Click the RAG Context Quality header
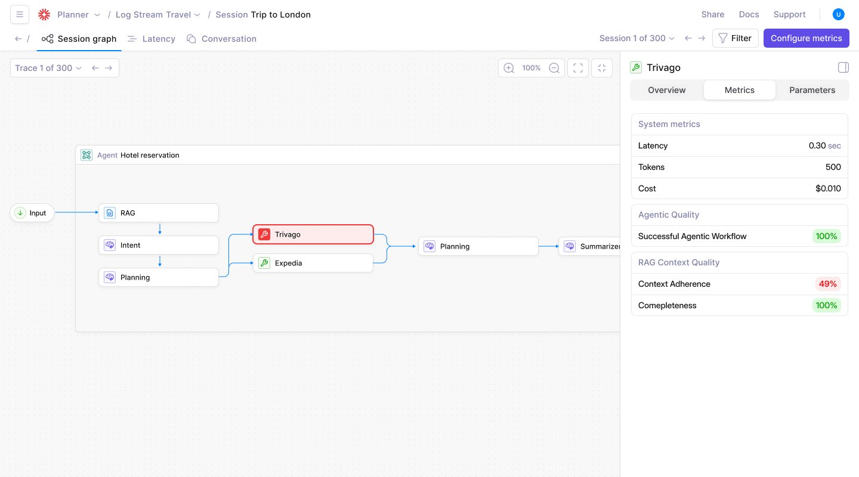 click(679, 263)
